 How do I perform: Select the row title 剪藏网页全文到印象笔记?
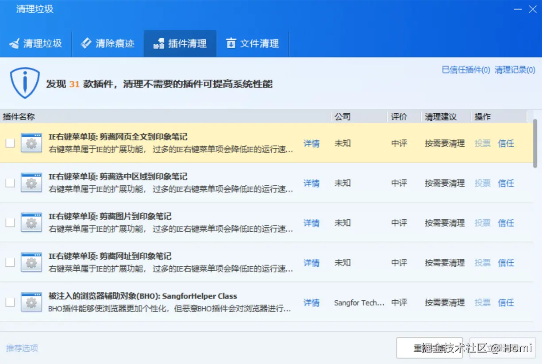click(118, 137)
